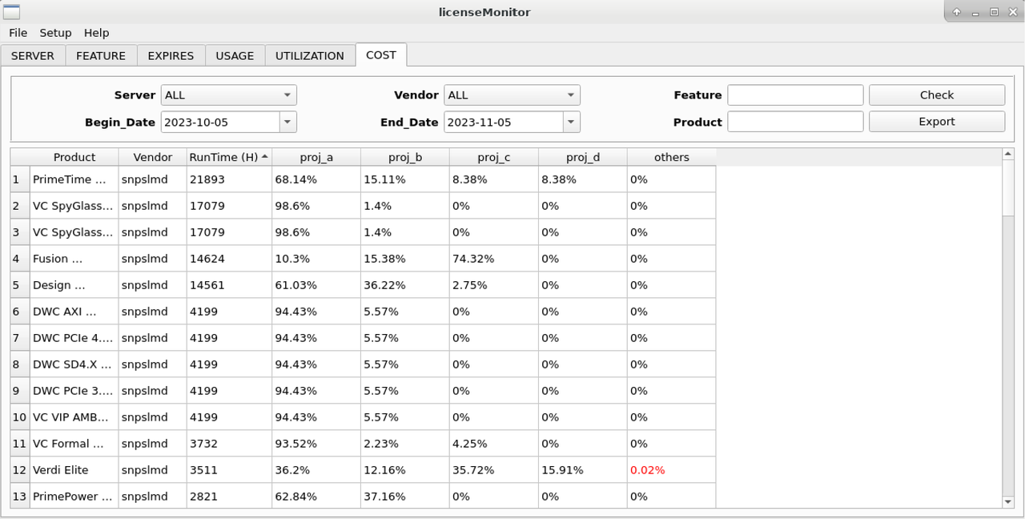Click the application icon in the title bar
The image size is (1025, 519).
pos(11,12)
